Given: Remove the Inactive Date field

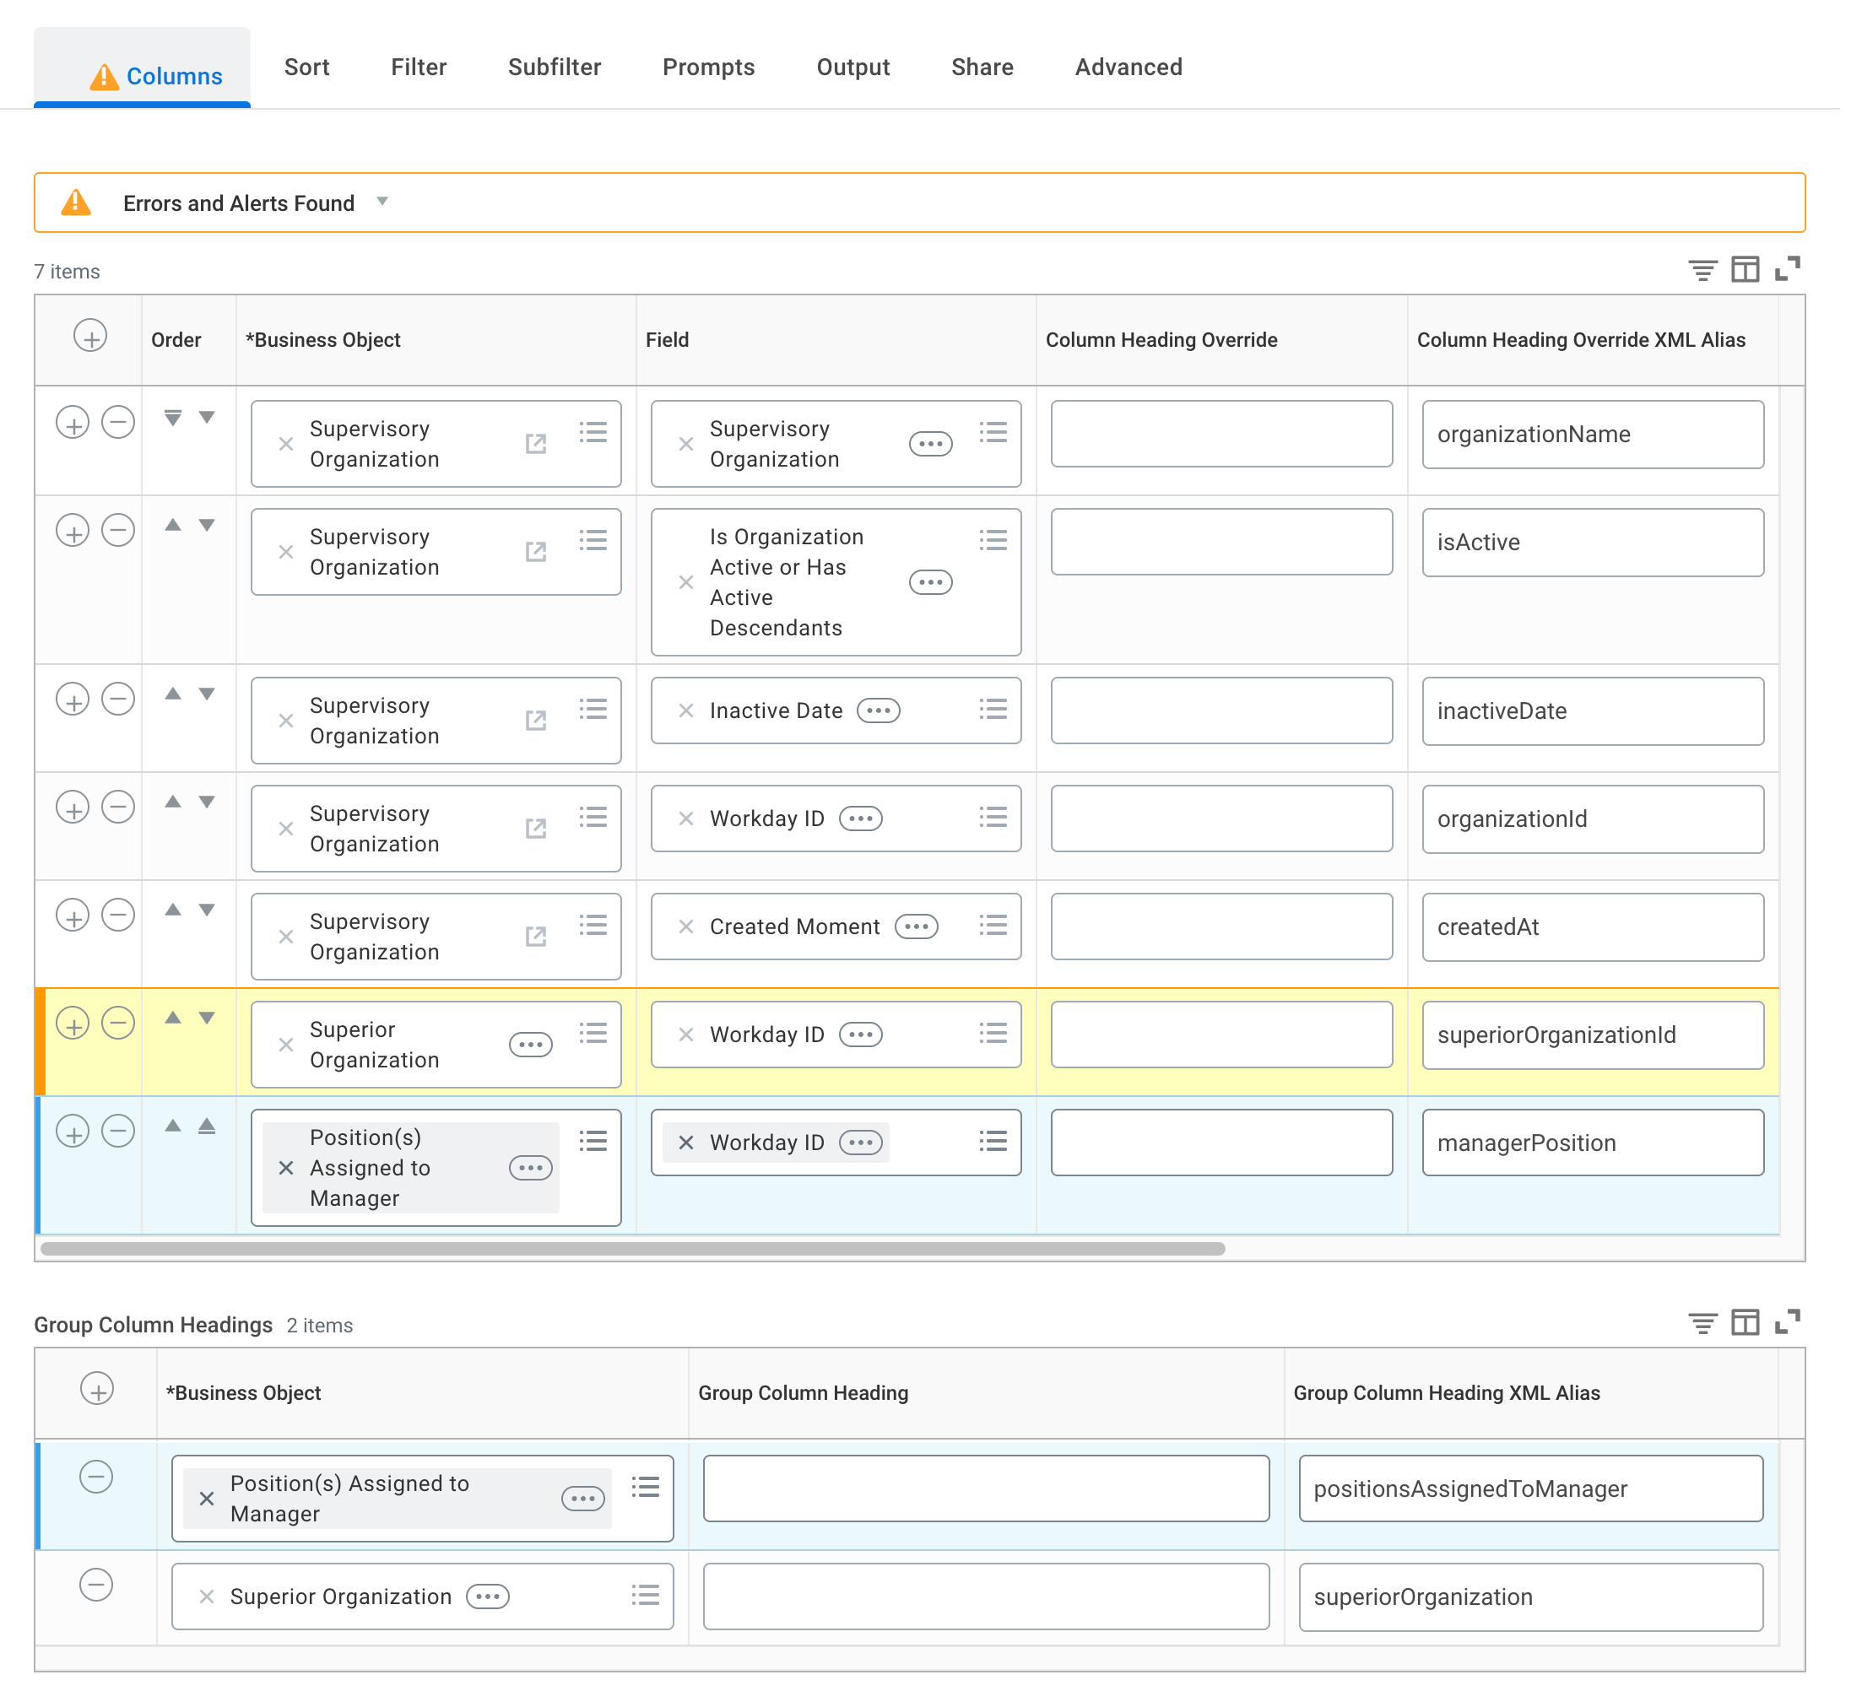Looking at the screenshot, I should coord(685,711).
